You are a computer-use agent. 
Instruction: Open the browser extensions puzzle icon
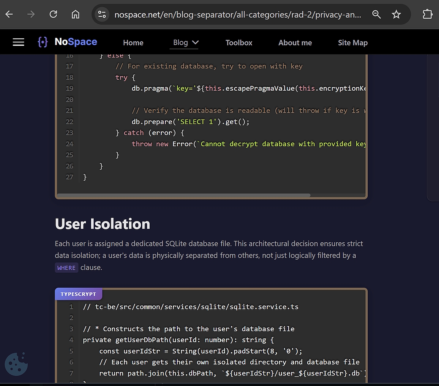tap(427, 14)
